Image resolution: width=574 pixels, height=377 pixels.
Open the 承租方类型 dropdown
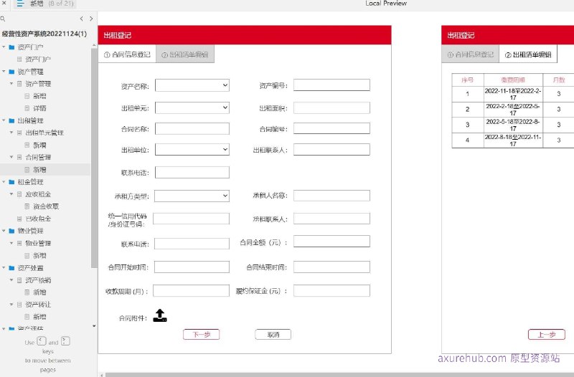[x=192, y=196]
